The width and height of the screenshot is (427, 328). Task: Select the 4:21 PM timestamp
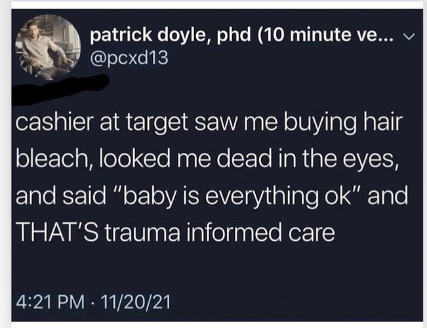[50, 302]
